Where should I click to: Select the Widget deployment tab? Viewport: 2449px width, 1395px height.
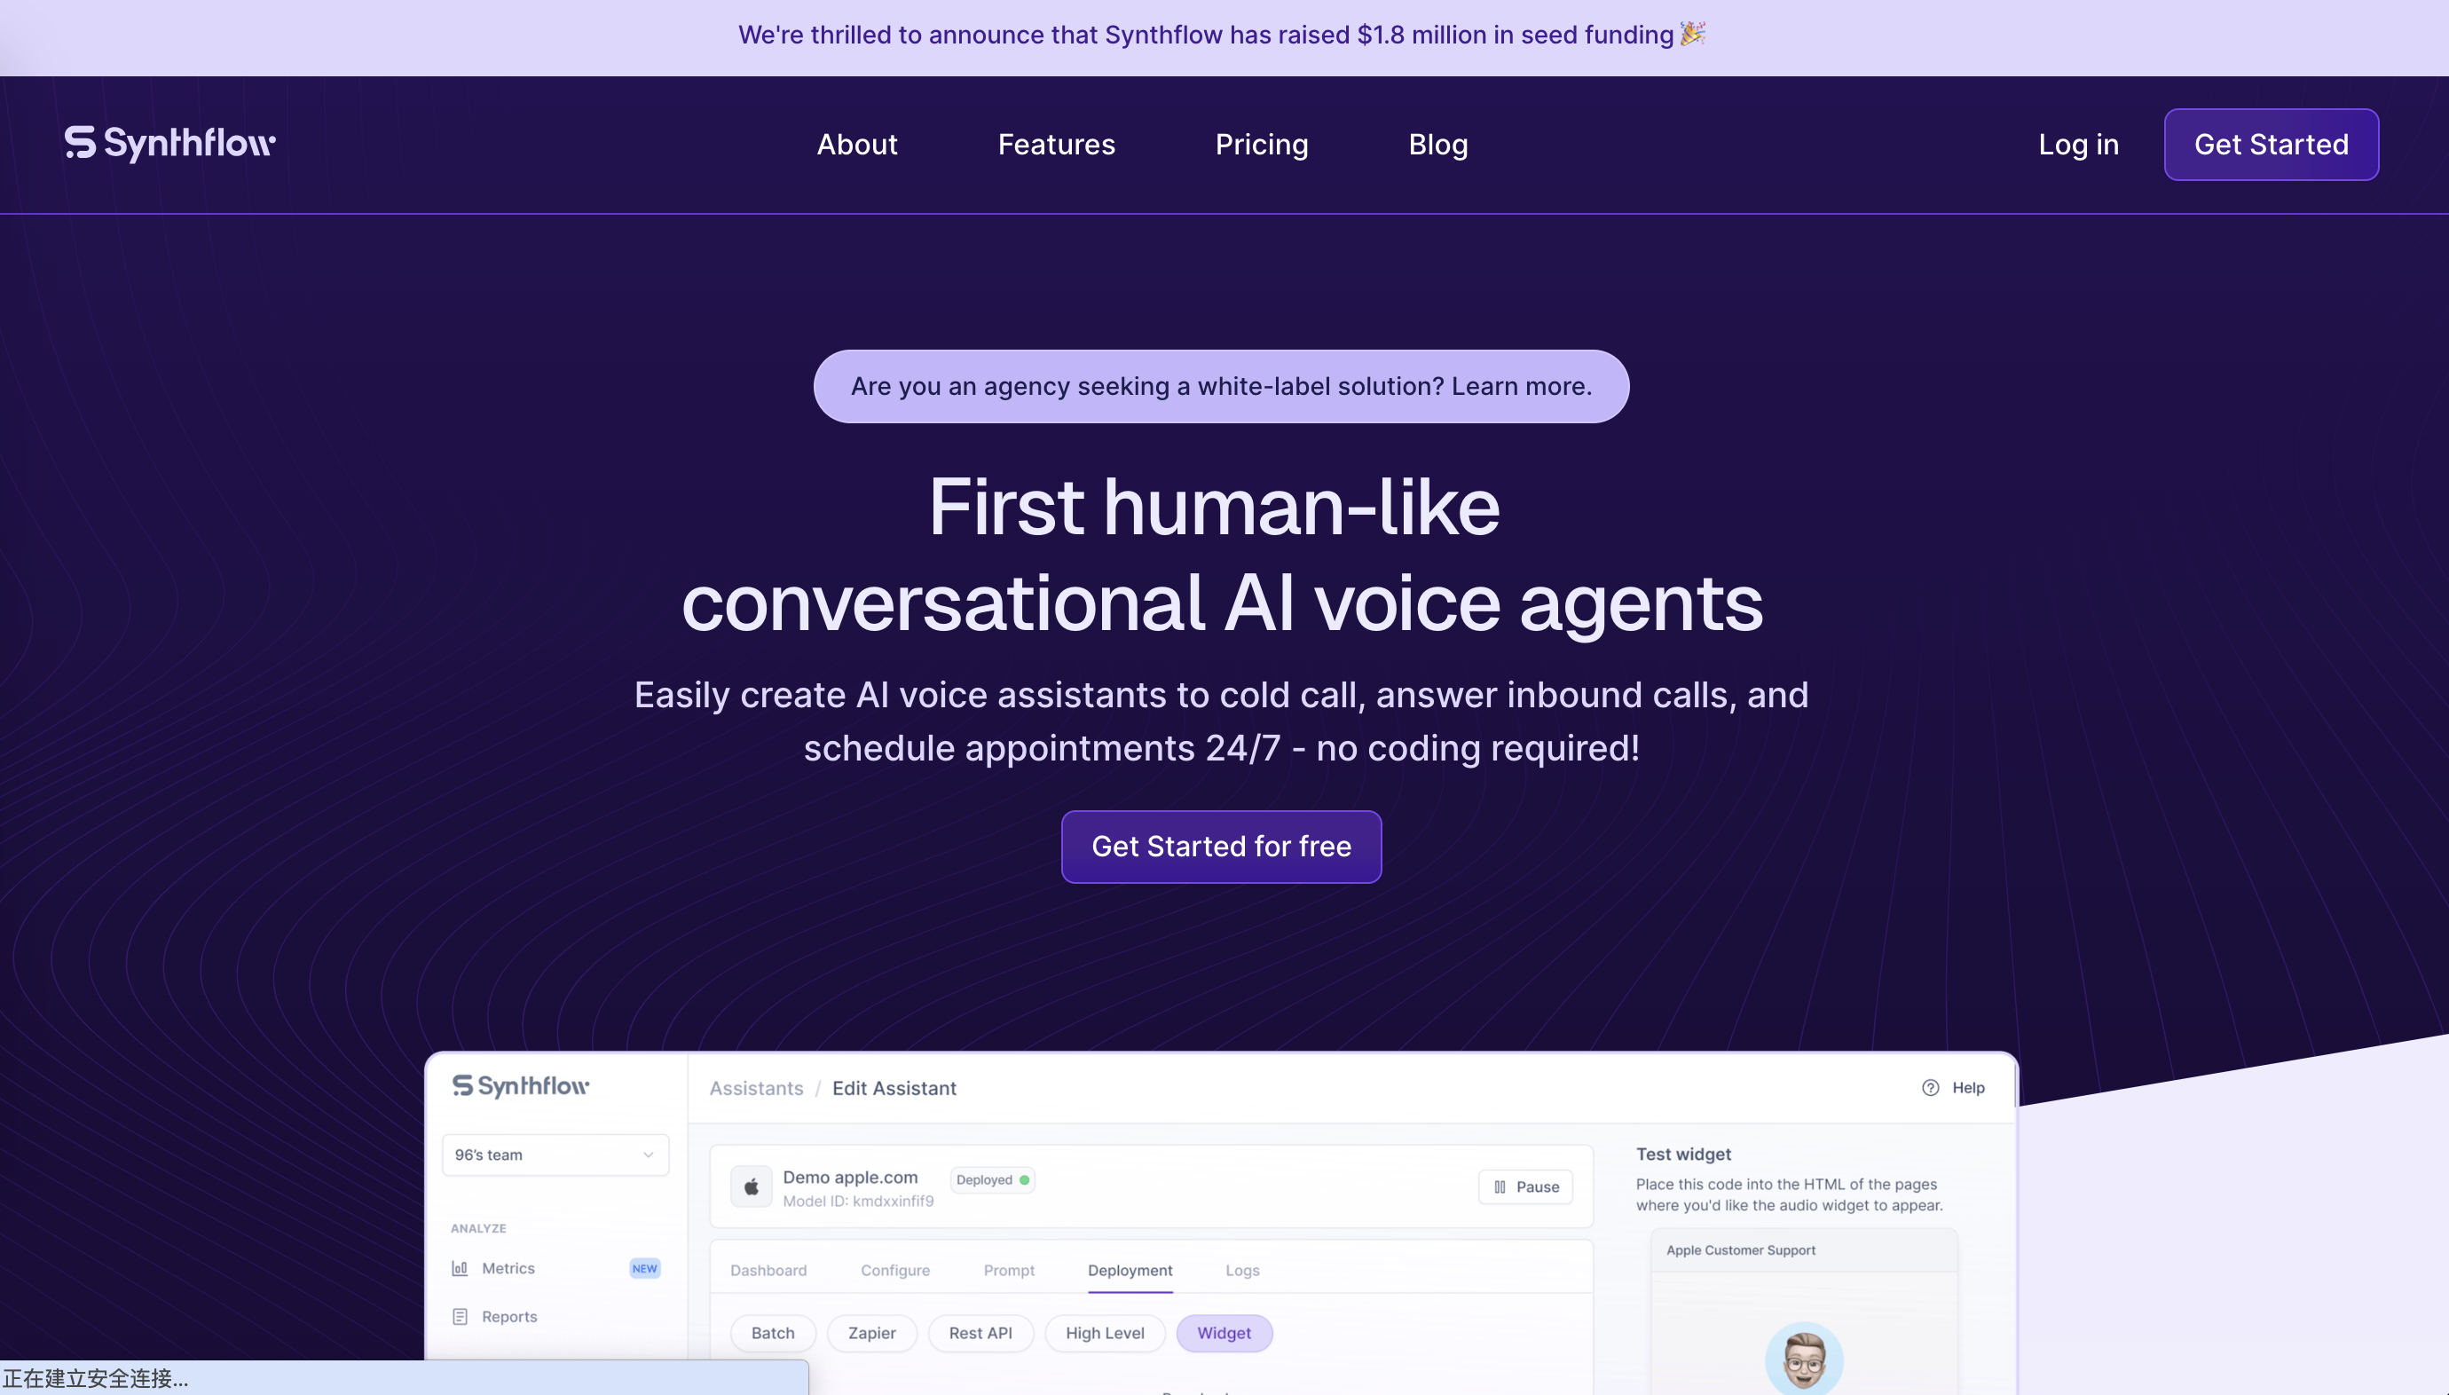(1223, 1331)
